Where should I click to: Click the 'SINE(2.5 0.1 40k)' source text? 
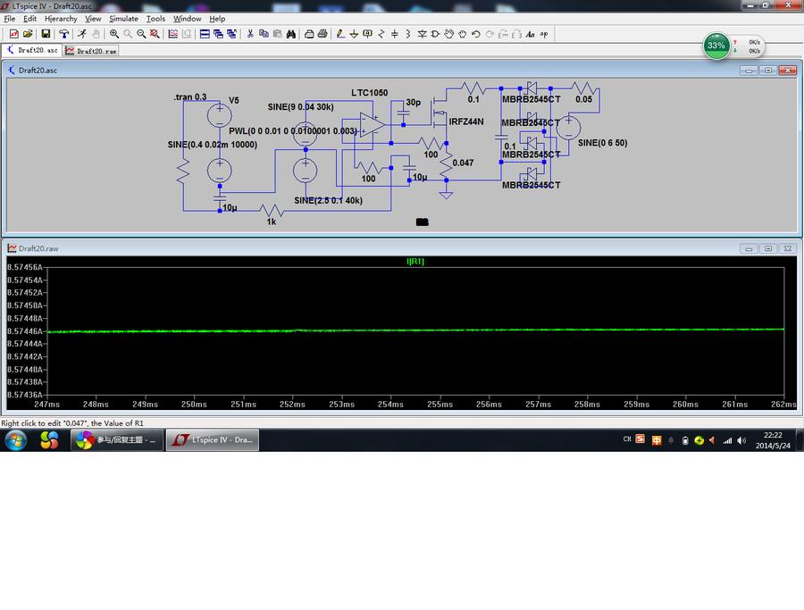pos(328,200)
